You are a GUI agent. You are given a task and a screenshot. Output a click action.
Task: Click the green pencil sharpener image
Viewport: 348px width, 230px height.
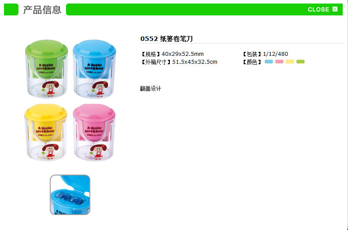[46, 69]
